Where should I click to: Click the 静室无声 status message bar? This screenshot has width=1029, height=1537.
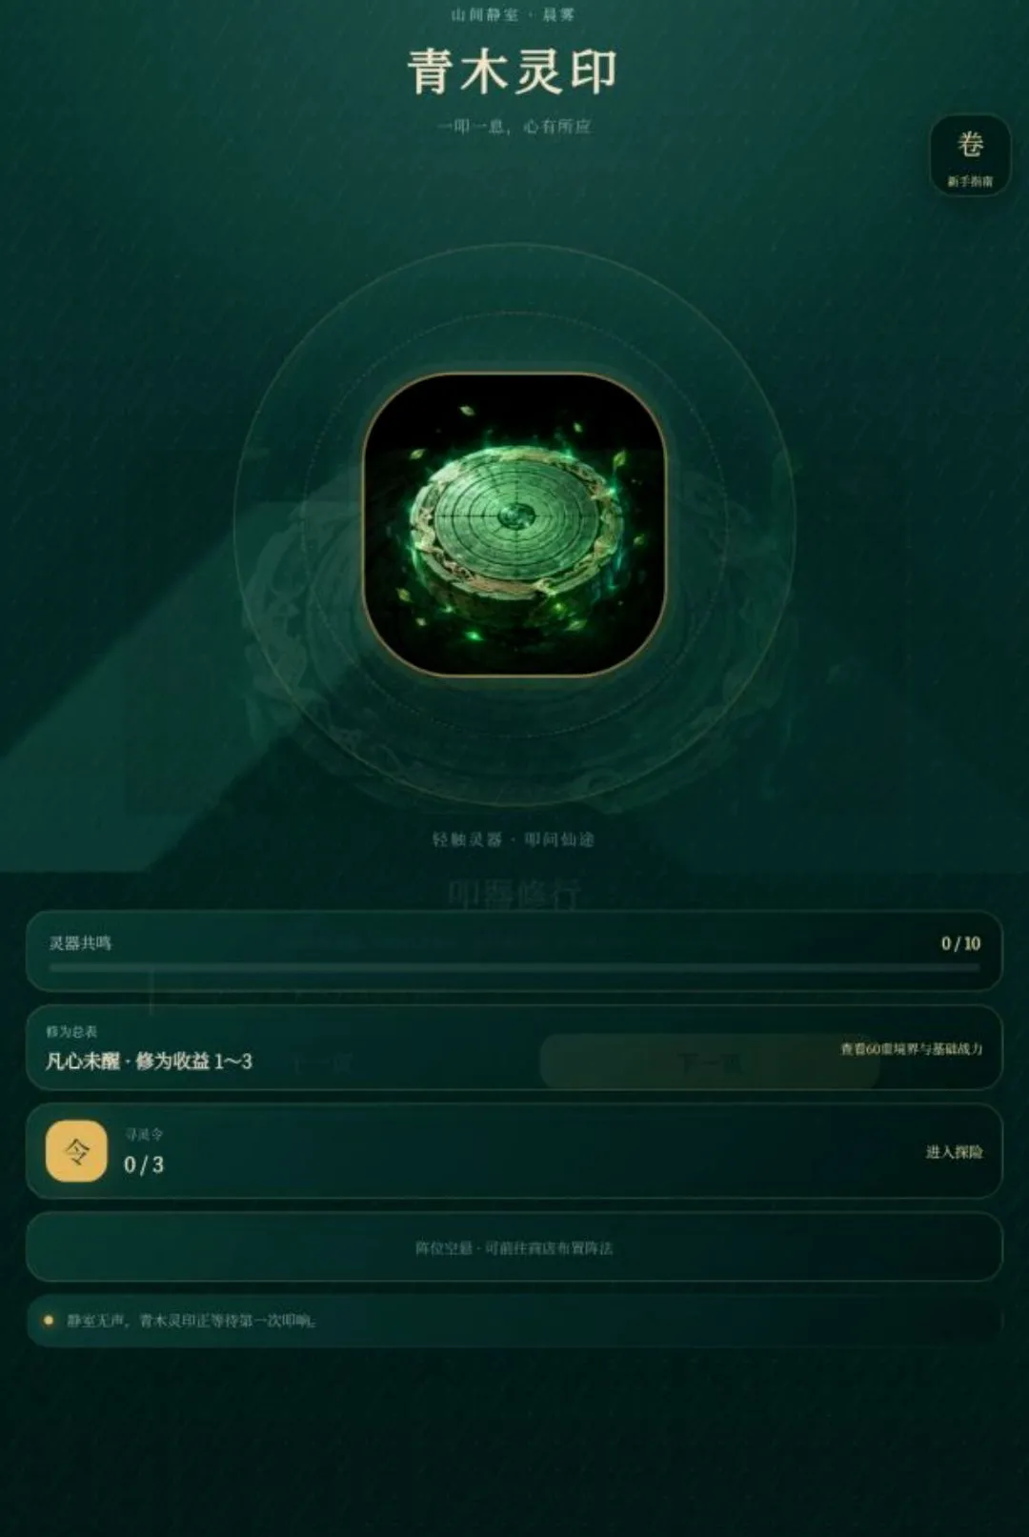point(514,1321)
